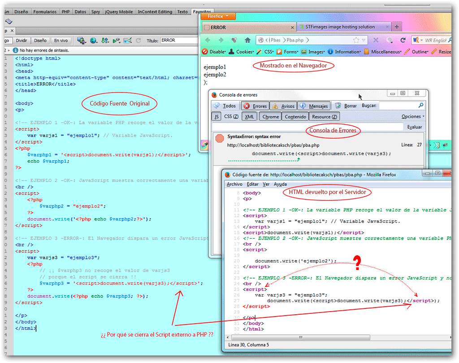This screenshot has width=459, height=363.
Task: Click the Firefox home icon
Action: 247,40
